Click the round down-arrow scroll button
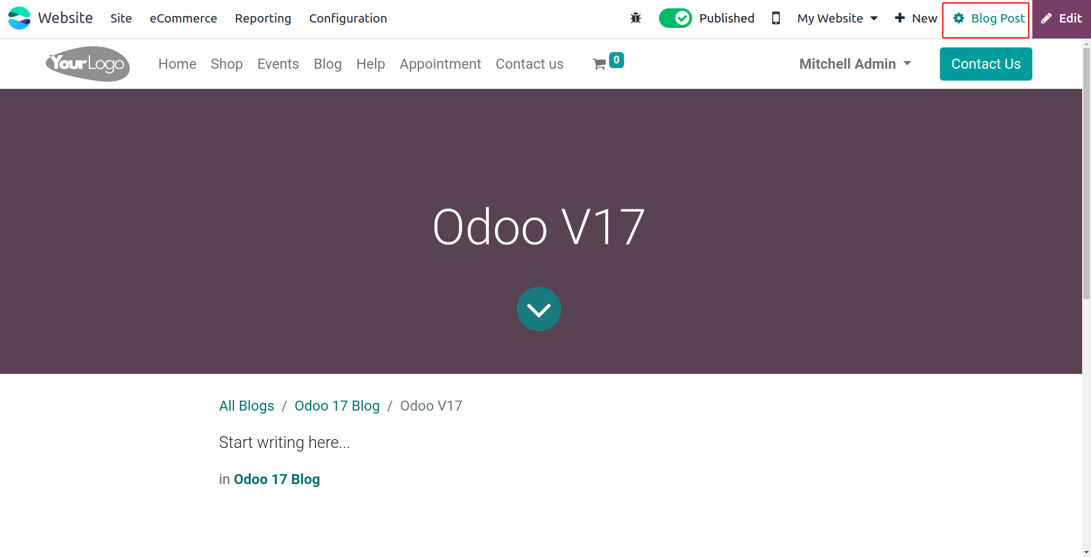Image resolution: width=1091 pixels, height=557 pixels. (539, 309)
